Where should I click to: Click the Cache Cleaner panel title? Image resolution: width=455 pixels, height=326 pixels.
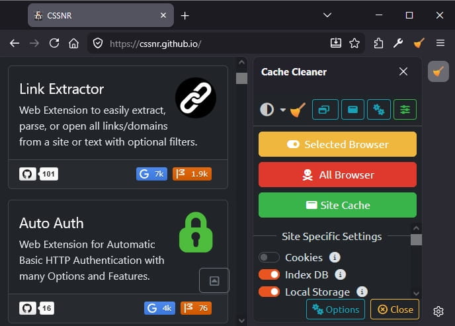click(x=294, y=72)
